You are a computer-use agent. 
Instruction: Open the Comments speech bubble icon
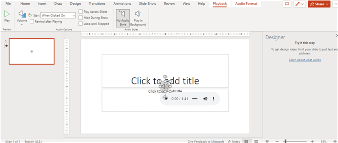tap(287, 4)
